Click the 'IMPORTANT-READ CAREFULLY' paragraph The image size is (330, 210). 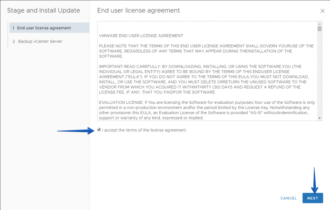pos(204,79)
